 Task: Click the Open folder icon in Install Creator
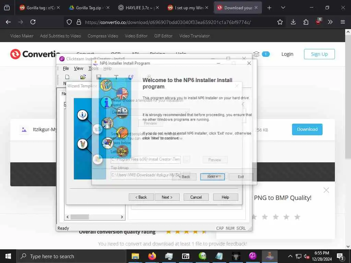[x=83, y=77]
